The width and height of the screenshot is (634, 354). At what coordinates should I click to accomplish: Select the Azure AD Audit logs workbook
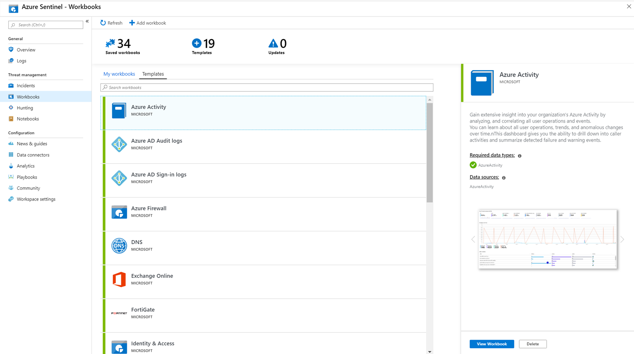coord(263,147)
